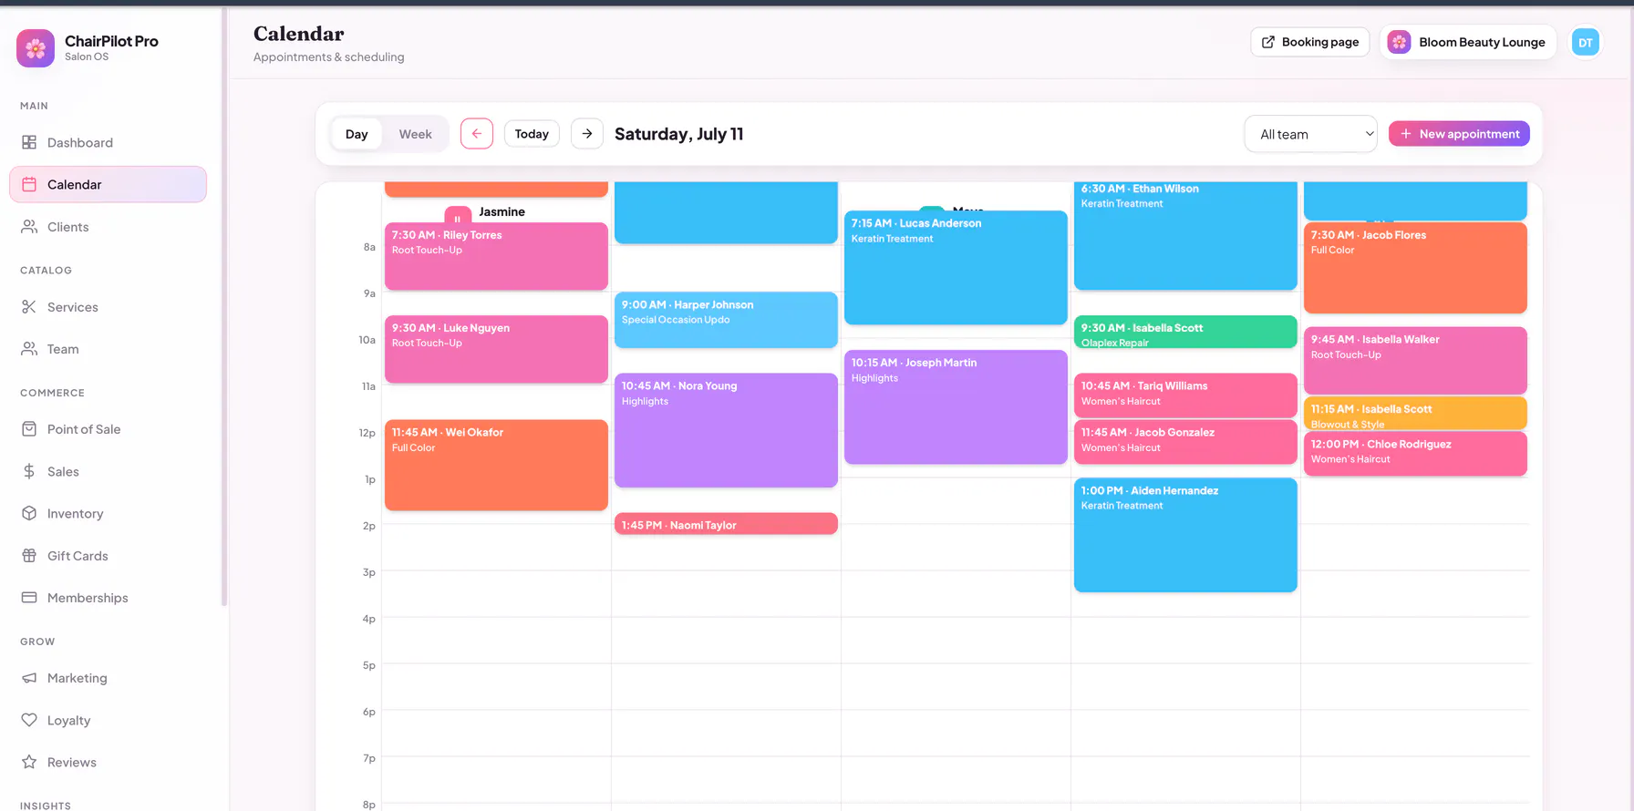This screenshot has width=1634, height=811.
Task: Open Nora Young 10:45 AM Highlights
Action: click(726, 430)
